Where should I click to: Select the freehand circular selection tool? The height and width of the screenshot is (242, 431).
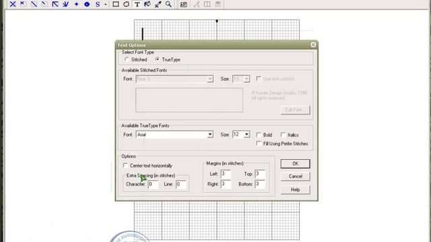coord(126,4)
